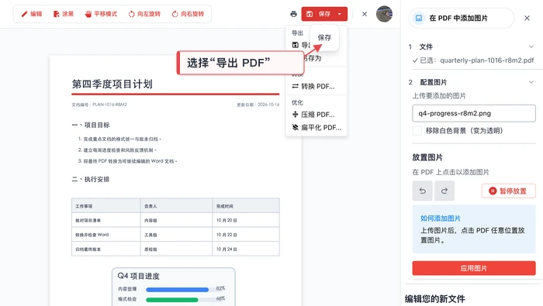Click the 导出 PDF save icon entry

296,45
